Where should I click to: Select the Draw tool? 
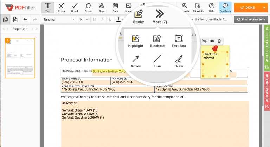[x=179, y=61]
